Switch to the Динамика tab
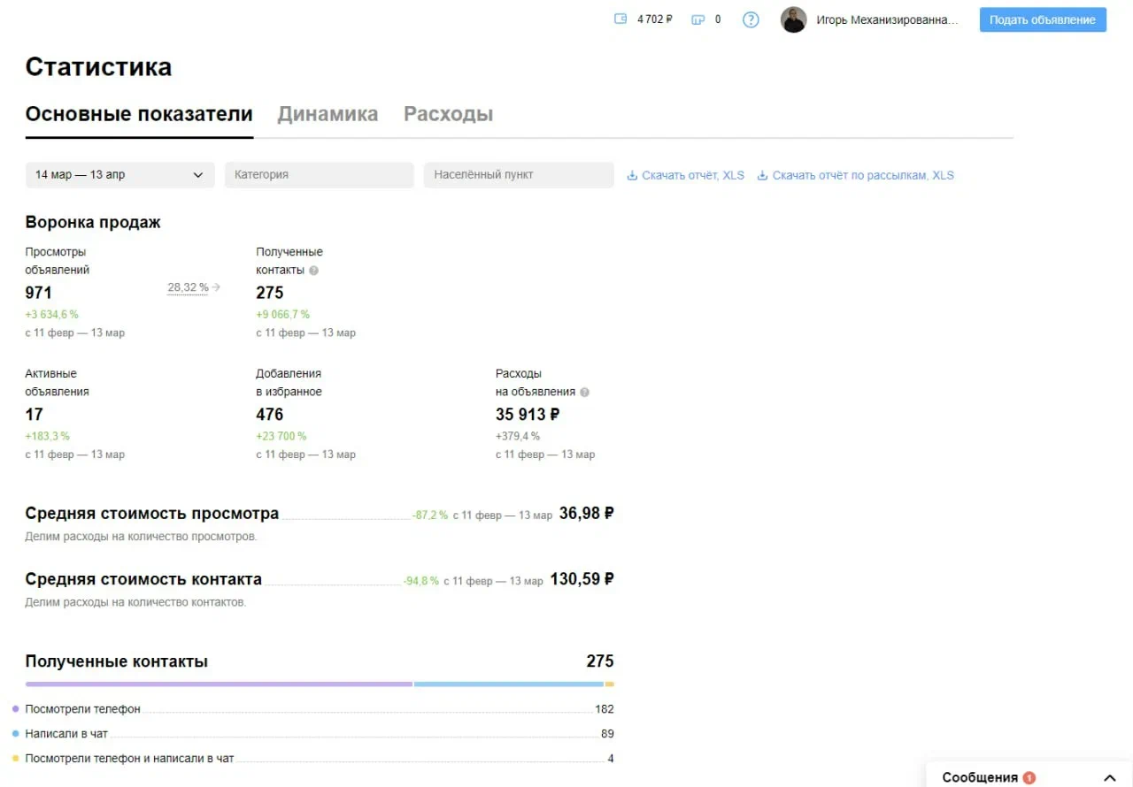This screenshot has height=787, width=1133. pos(328,114)
